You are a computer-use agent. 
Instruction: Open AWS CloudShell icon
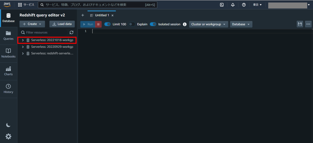click(222, 5)
